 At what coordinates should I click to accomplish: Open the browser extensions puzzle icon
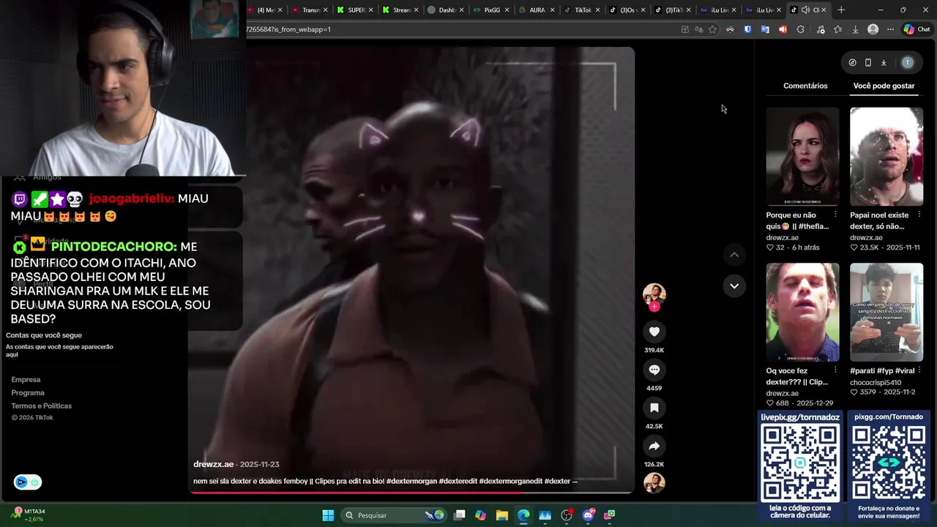800,29
